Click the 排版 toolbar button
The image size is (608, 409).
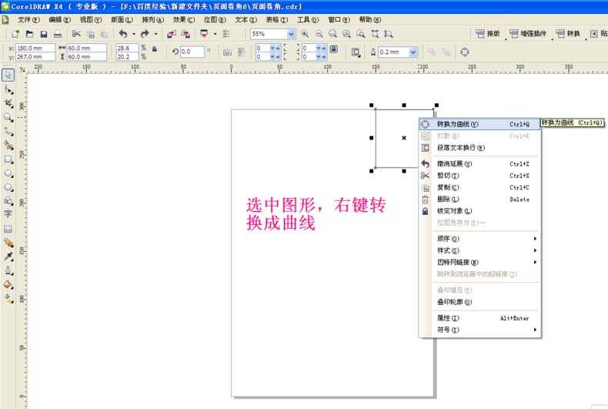coord(488,34)
